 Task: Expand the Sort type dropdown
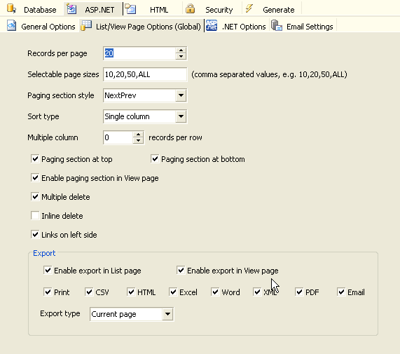(x=181, y=116)
